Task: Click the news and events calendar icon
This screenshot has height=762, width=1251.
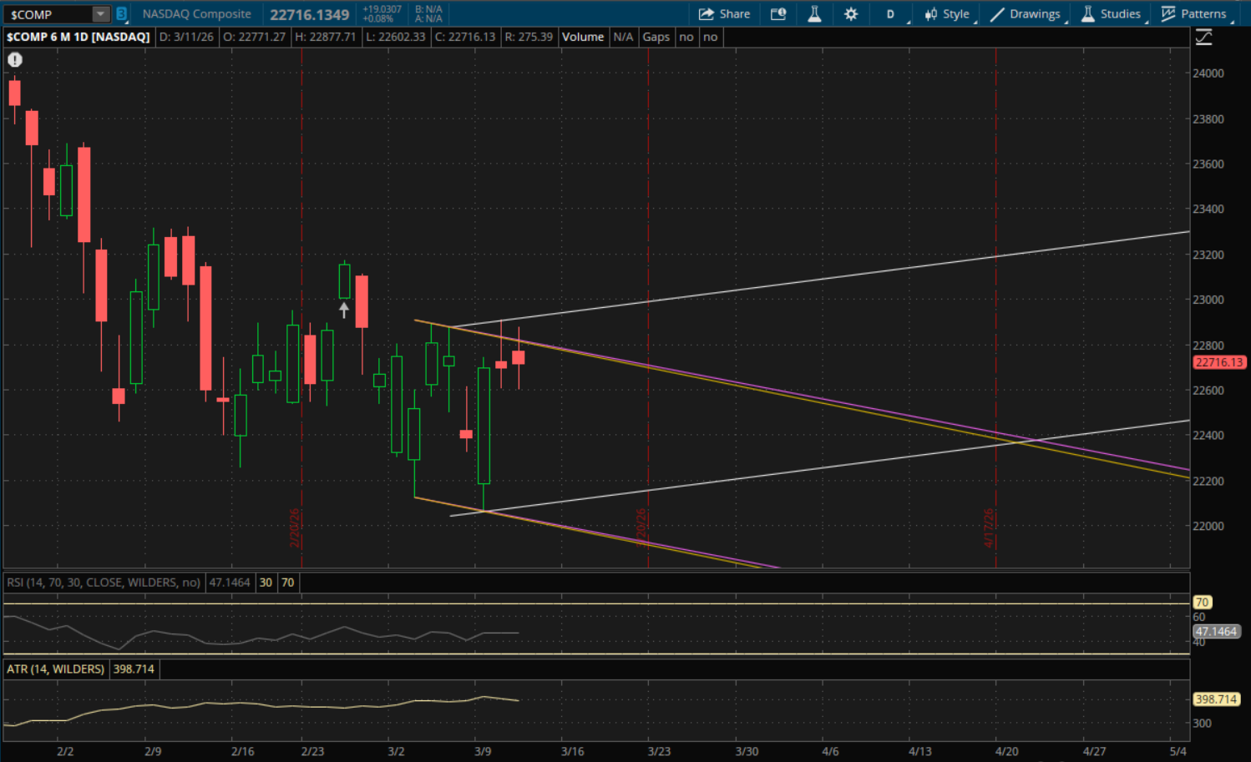Action: (778, 14)
